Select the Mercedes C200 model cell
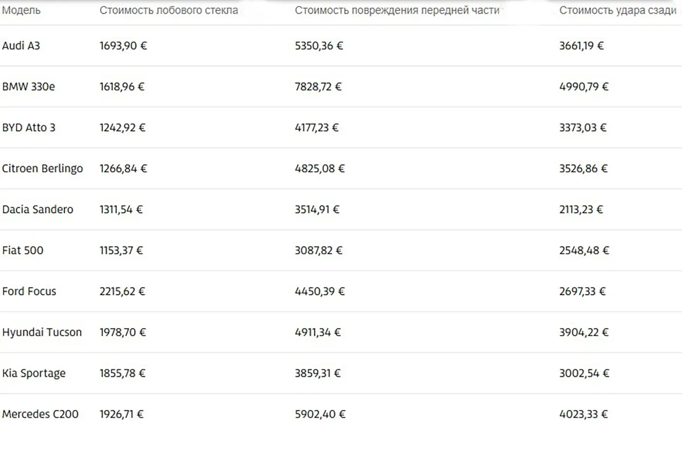The width and height of the screenshot is (682, 455). tap(40, 414)
